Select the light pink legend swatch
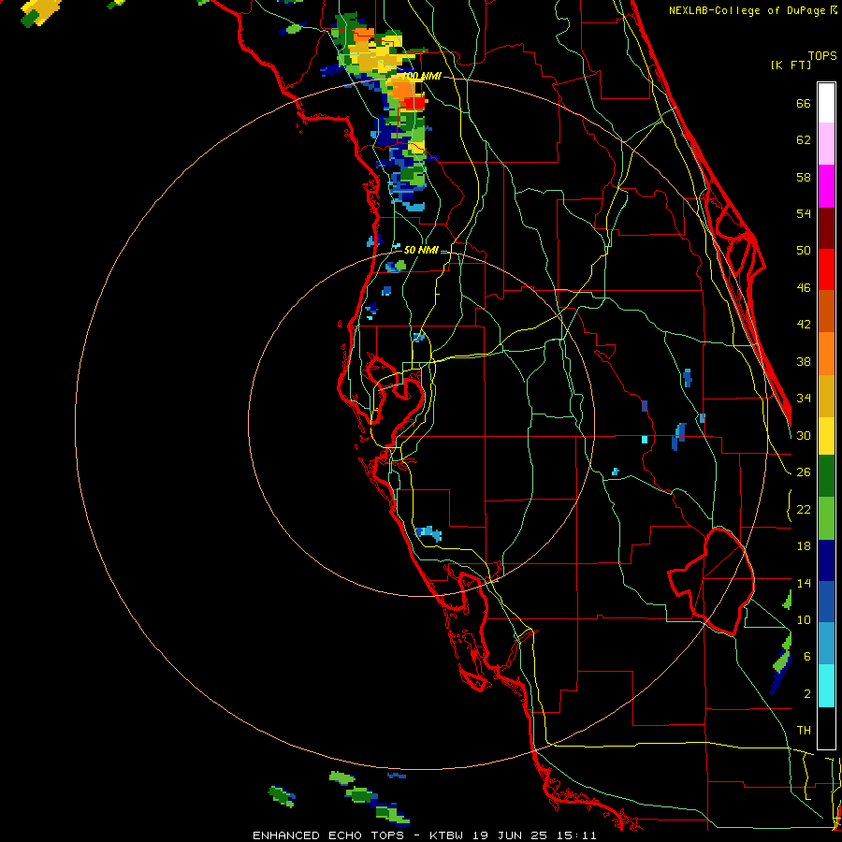Screen dimensions: 842x842 point(826,143)
